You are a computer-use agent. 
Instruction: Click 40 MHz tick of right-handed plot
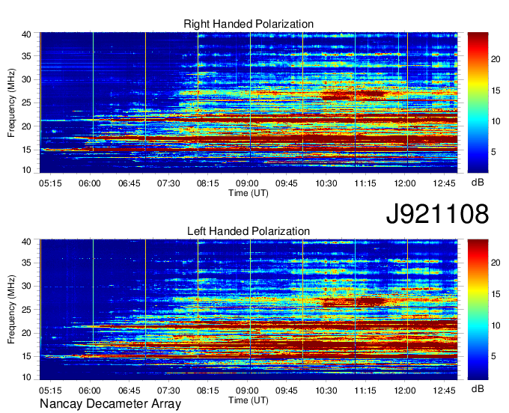pyautogui.click(x=26, y=34)
